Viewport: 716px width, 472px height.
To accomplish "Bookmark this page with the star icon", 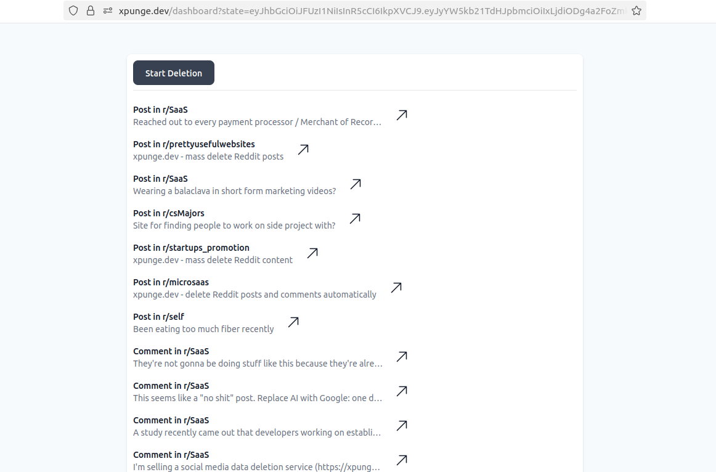I will pos(637,11).
